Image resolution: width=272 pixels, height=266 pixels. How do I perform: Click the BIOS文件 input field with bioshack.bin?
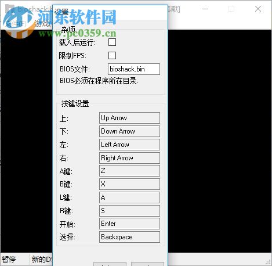[134, 69]
